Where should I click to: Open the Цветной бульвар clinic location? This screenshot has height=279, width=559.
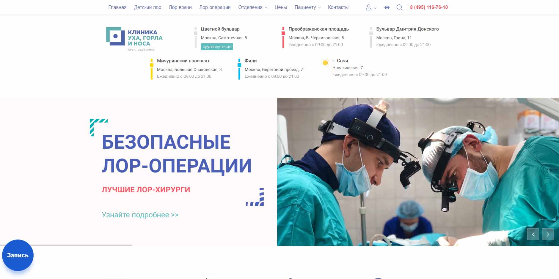tap(220, 29)
